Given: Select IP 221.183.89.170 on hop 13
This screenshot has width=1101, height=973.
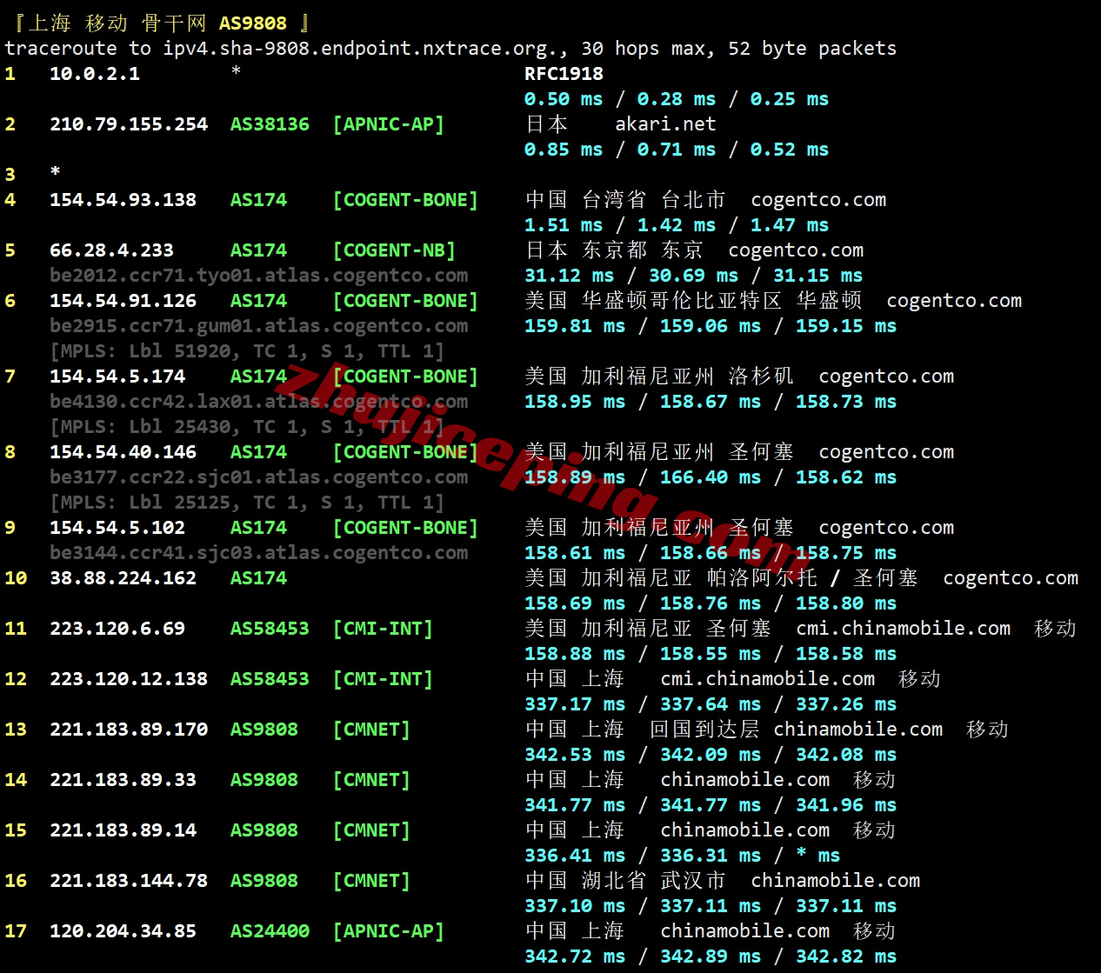Looking at the screenshot, I should pos(129,730).
